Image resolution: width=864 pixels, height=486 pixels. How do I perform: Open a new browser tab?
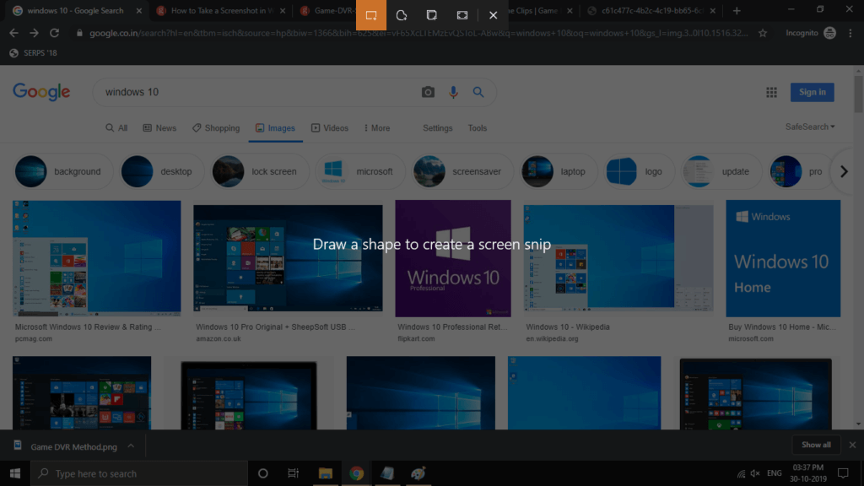coord(737,10)
